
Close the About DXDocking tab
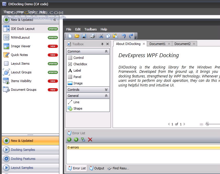pos(144,44)
